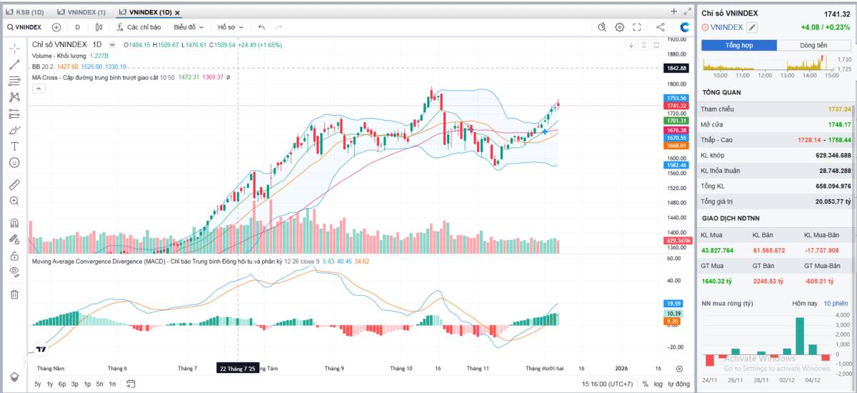Click the pencil edit icon beside VNINDEX
Viewport: 857px width, 393px height.
click(751, 27)
